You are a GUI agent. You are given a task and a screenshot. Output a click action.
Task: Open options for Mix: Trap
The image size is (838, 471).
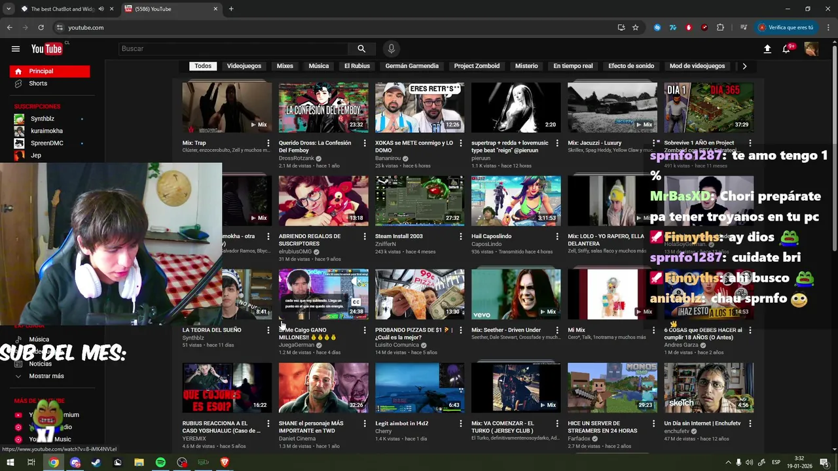tap(268, 143)
